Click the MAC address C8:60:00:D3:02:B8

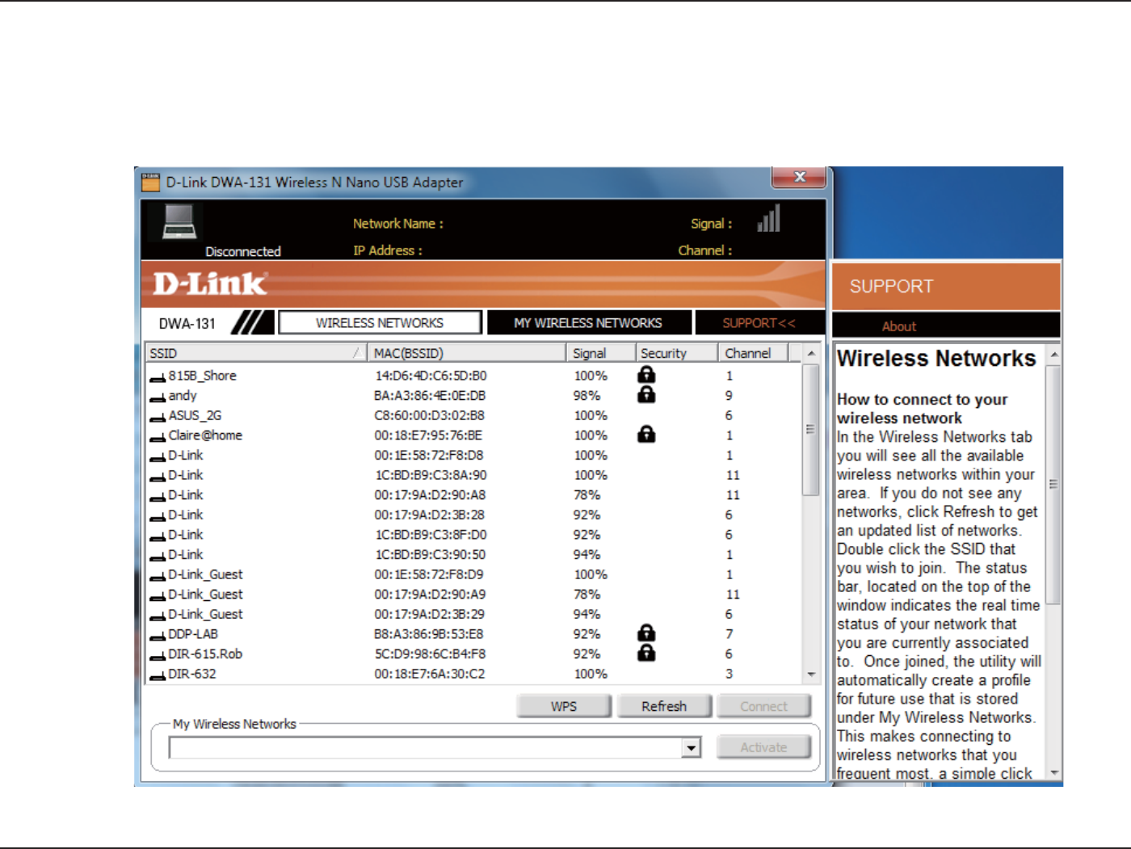click(429, 415)
